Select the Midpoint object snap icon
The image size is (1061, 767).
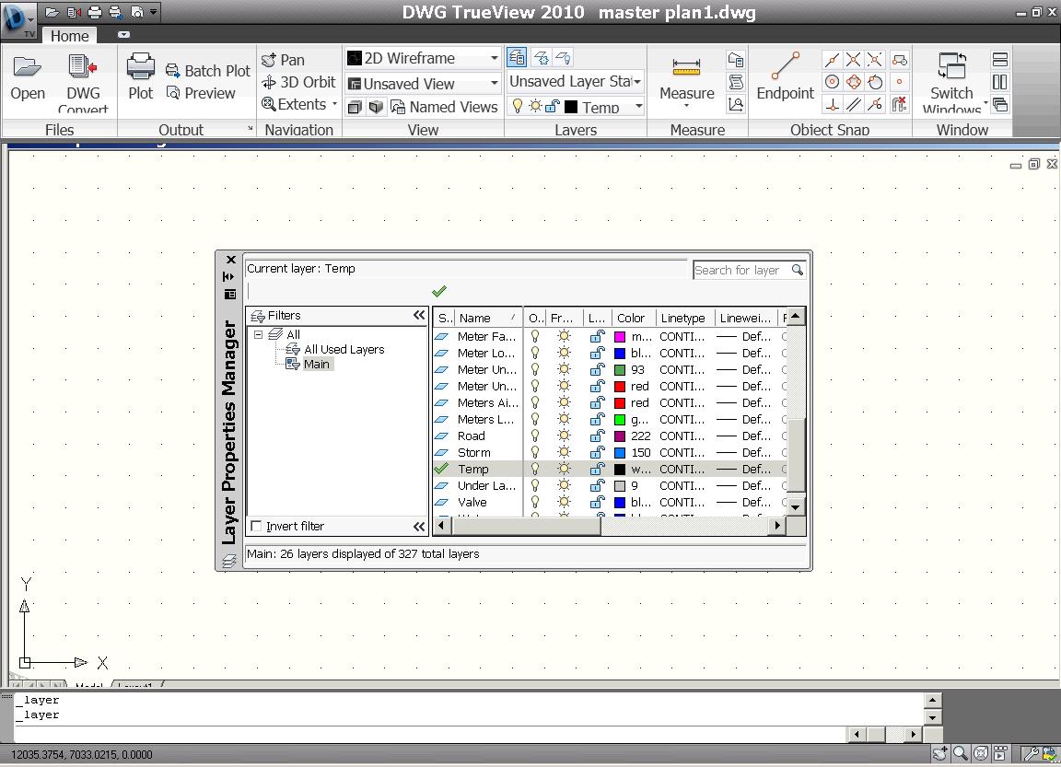832,59
